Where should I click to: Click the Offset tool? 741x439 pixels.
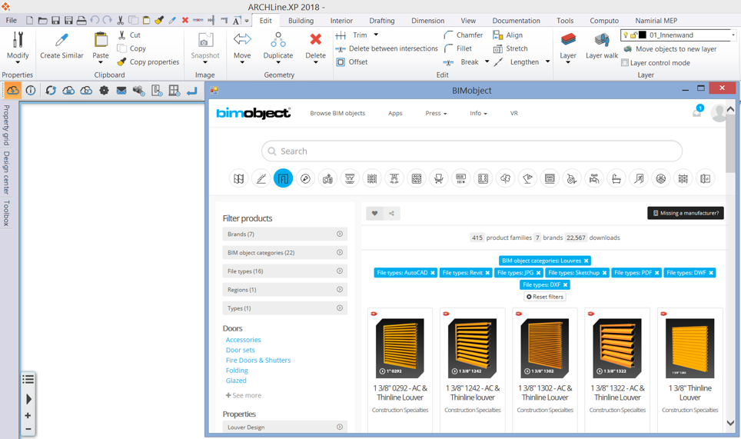click(x=351, y=62)
